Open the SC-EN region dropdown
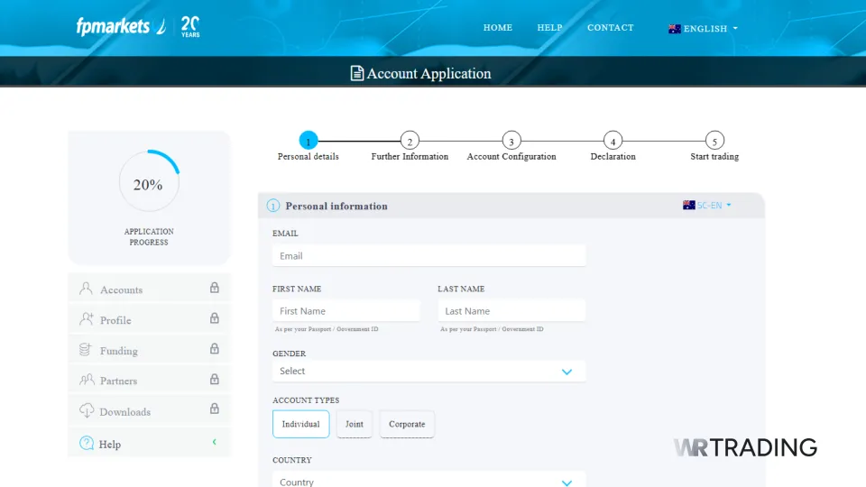This screenshot has width=866, height=487. pos(707,205)
